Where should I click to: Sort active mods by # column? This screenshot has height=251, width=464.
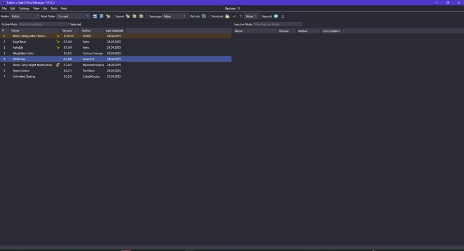tap(5, 30)
